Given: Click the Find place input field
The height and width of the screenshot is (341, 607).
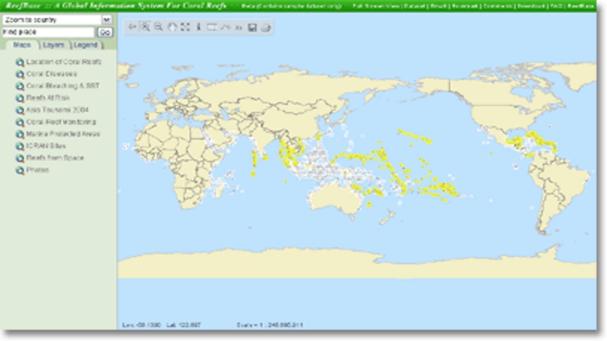Looking at the screenshot, I should (x=48, y=32).
